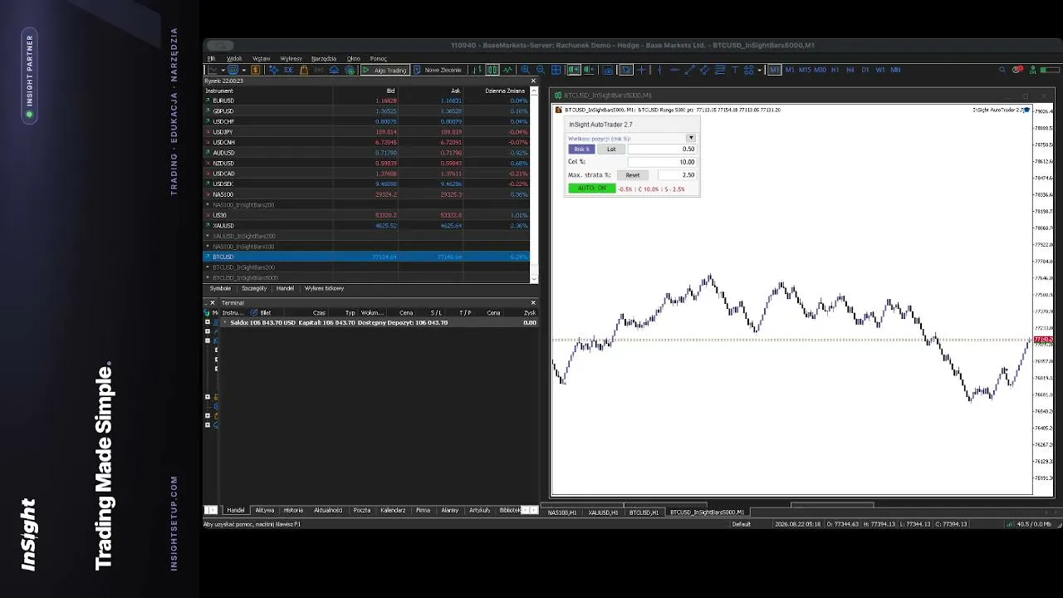Open the Narzędzia menu
Image resolution: width=1063 pixels, height=598 pixels.
pos(323,59)
